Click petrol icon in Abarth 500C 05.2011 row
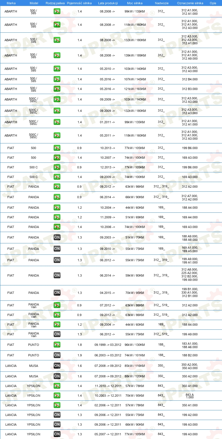Screen dimensions: 222x439 pyautogui.click(x=57, y=135)
